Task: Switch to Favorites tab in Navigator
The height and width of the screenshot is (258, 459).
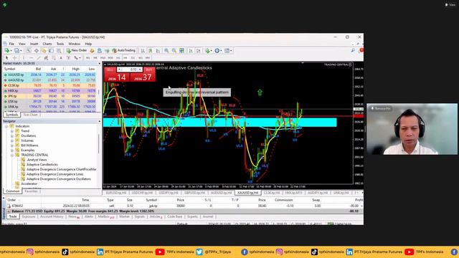Action: [31, 191]
